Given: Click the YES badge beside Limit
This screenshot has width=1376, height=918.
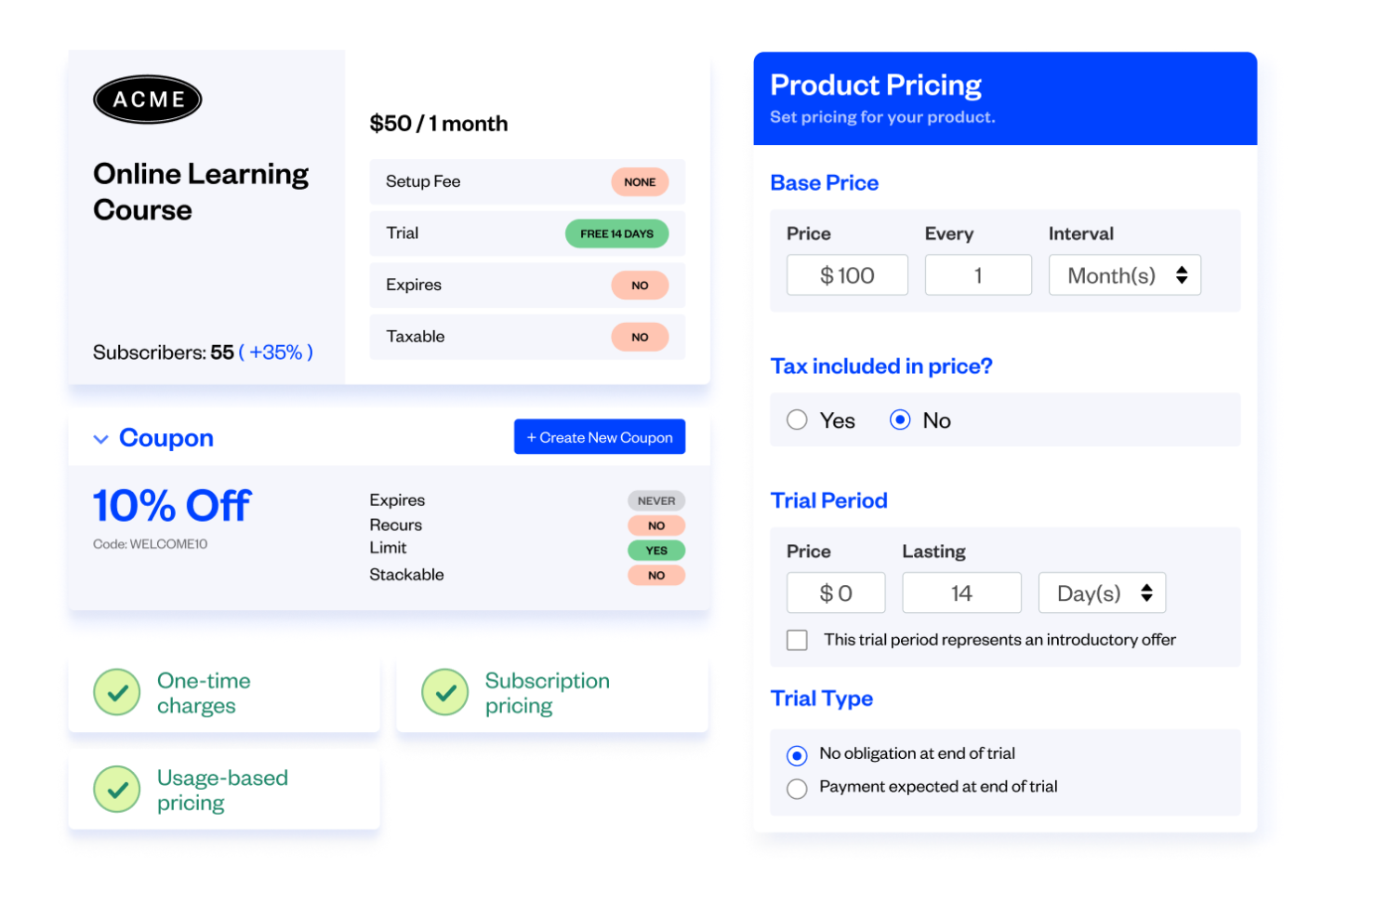Looking at the screenshot, I should click(x=656, y=550).
